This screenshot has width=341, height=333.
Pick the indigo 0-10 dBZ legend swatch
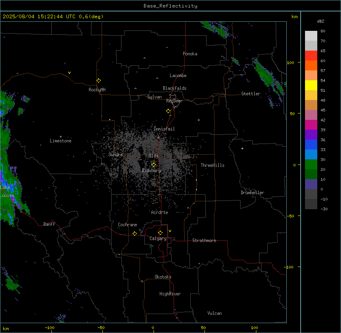(x=311, y=184)
